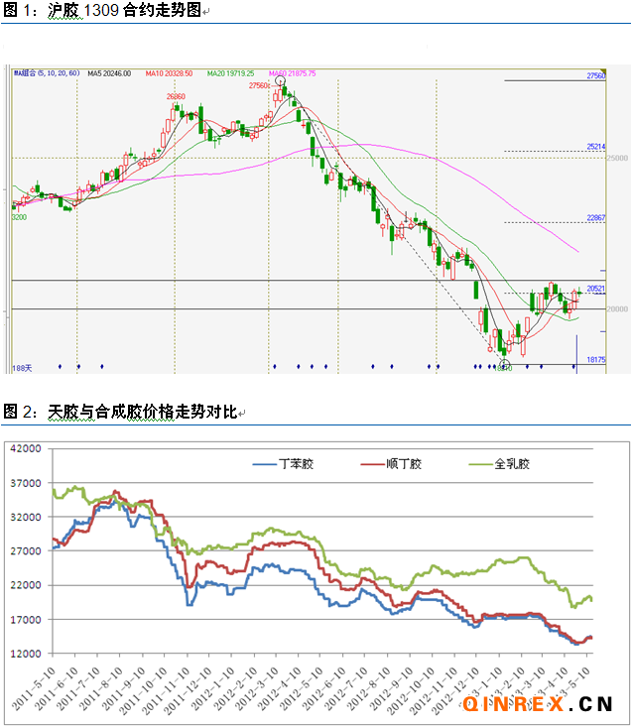Click the circled low-point marker at chart bottom
This screenshot has height=726, width=631.
click(x=504, y=366)
